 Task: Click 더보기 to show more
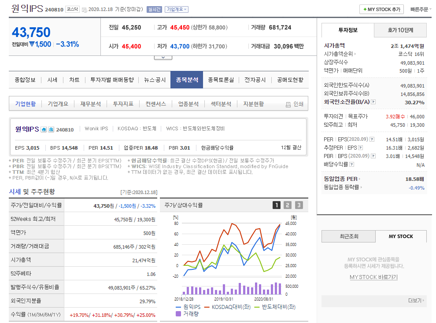coord(416,301)
